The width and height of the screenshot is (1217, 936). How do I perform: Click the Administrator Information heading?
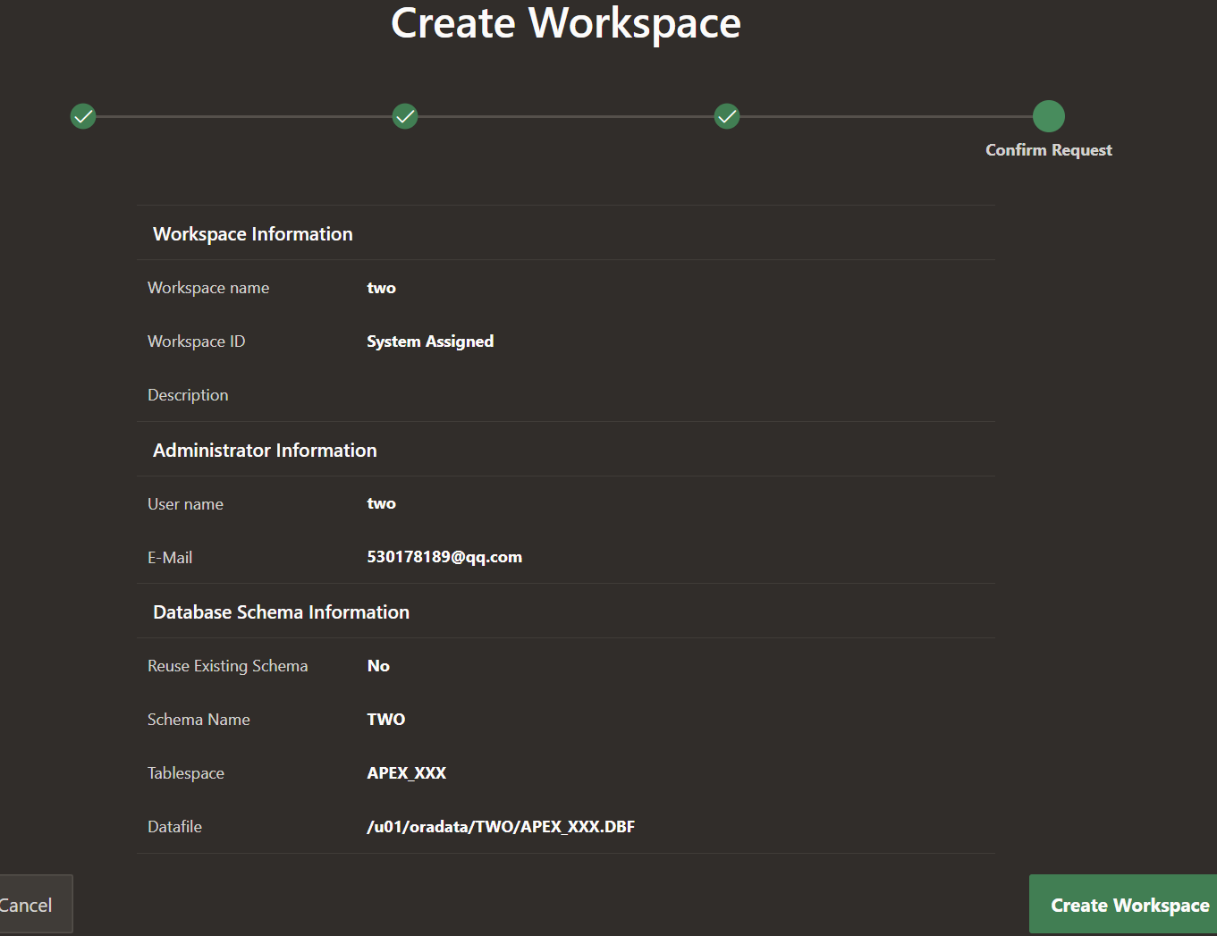click(x=265, y=451)
